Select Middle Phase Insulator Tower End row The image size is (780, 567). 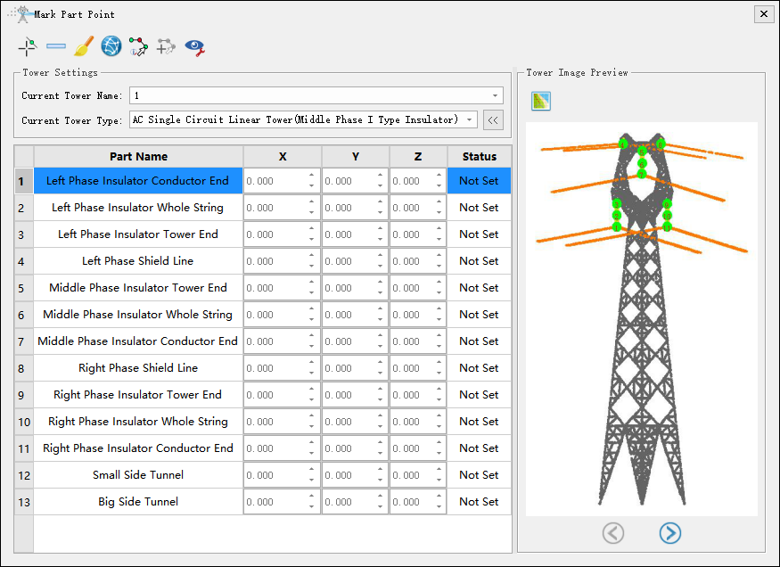click(x=138, y=287)
